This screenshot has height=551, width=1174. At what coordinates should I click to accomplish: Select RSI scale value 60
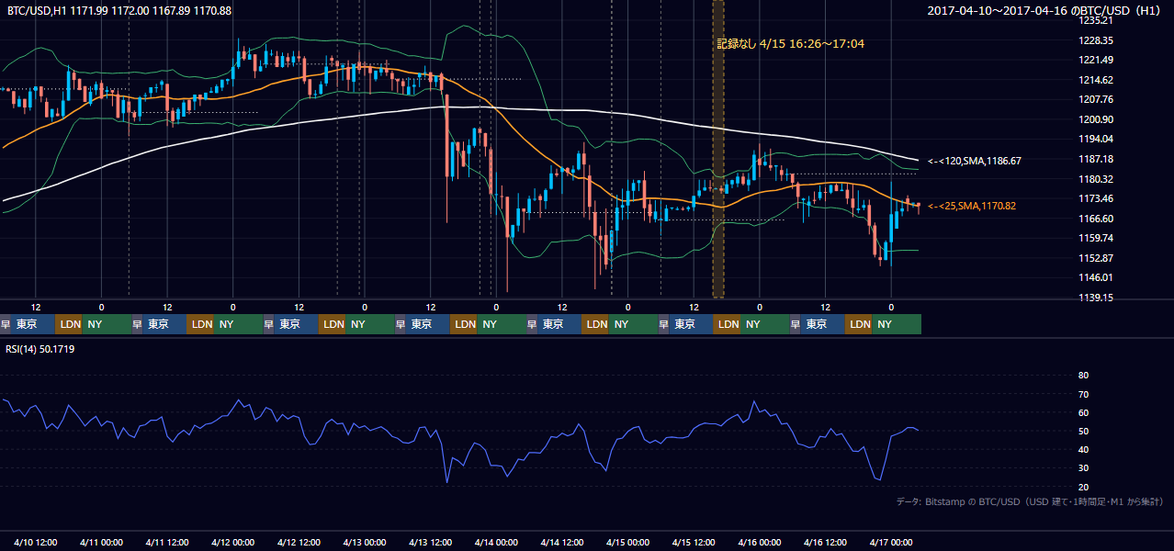pos(1083,412)
